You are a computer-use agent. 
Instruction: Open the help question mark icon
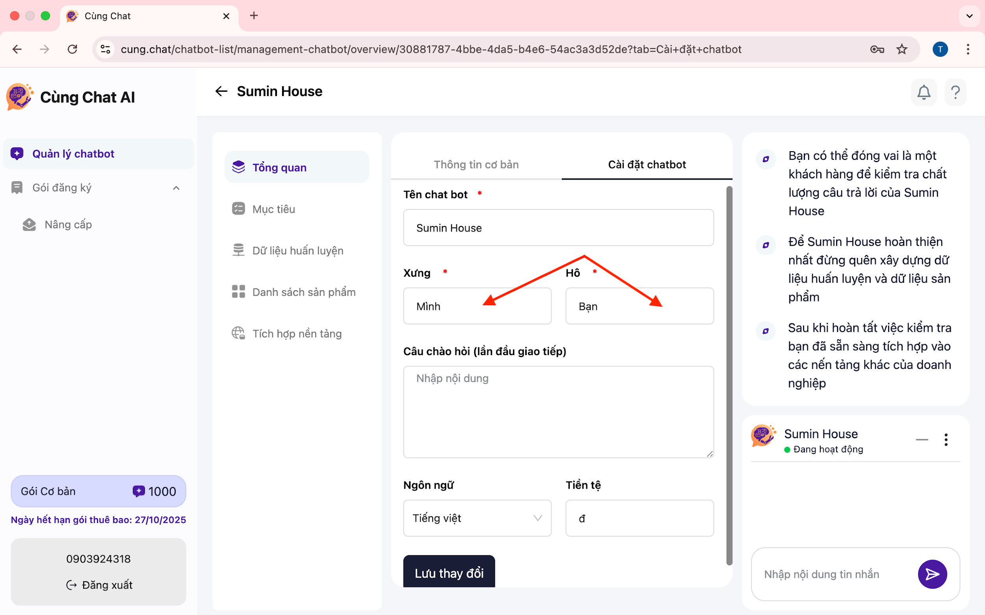[955, 93]
